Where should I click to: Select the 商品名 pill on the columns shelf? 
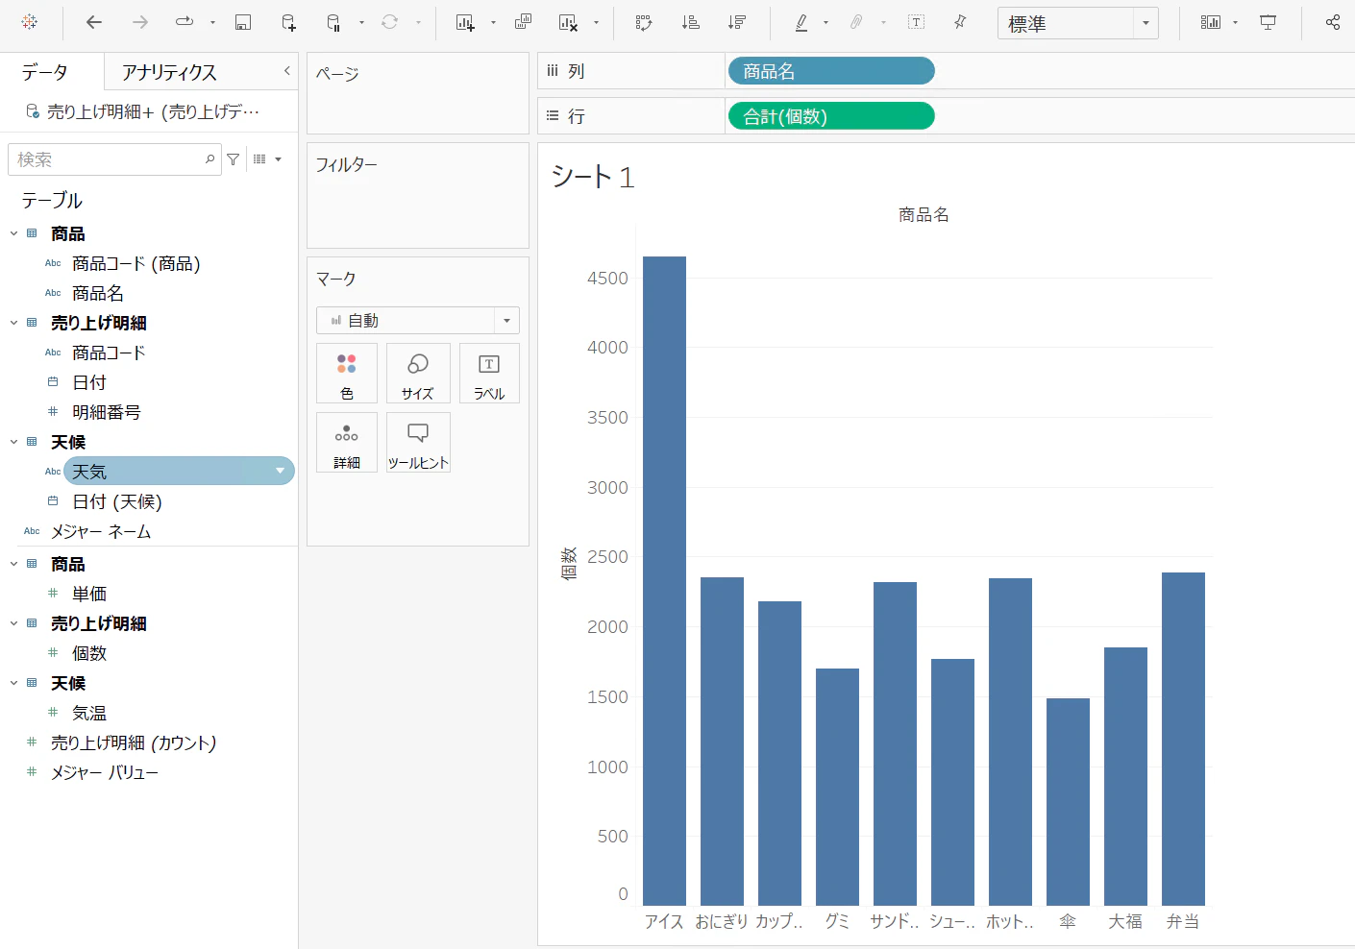click(x=831, y=71)
